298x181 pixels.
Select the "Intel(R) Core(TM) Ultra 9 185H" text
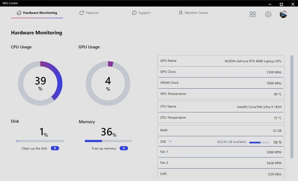click(259, 107)
